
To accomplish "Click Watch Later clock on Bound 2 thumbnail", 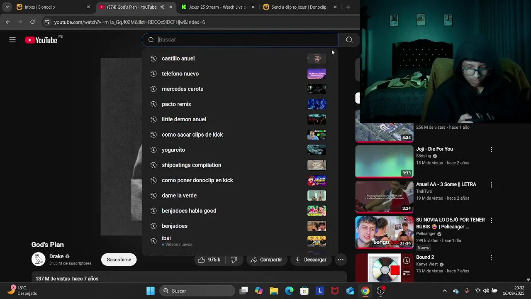I will 407,261.
